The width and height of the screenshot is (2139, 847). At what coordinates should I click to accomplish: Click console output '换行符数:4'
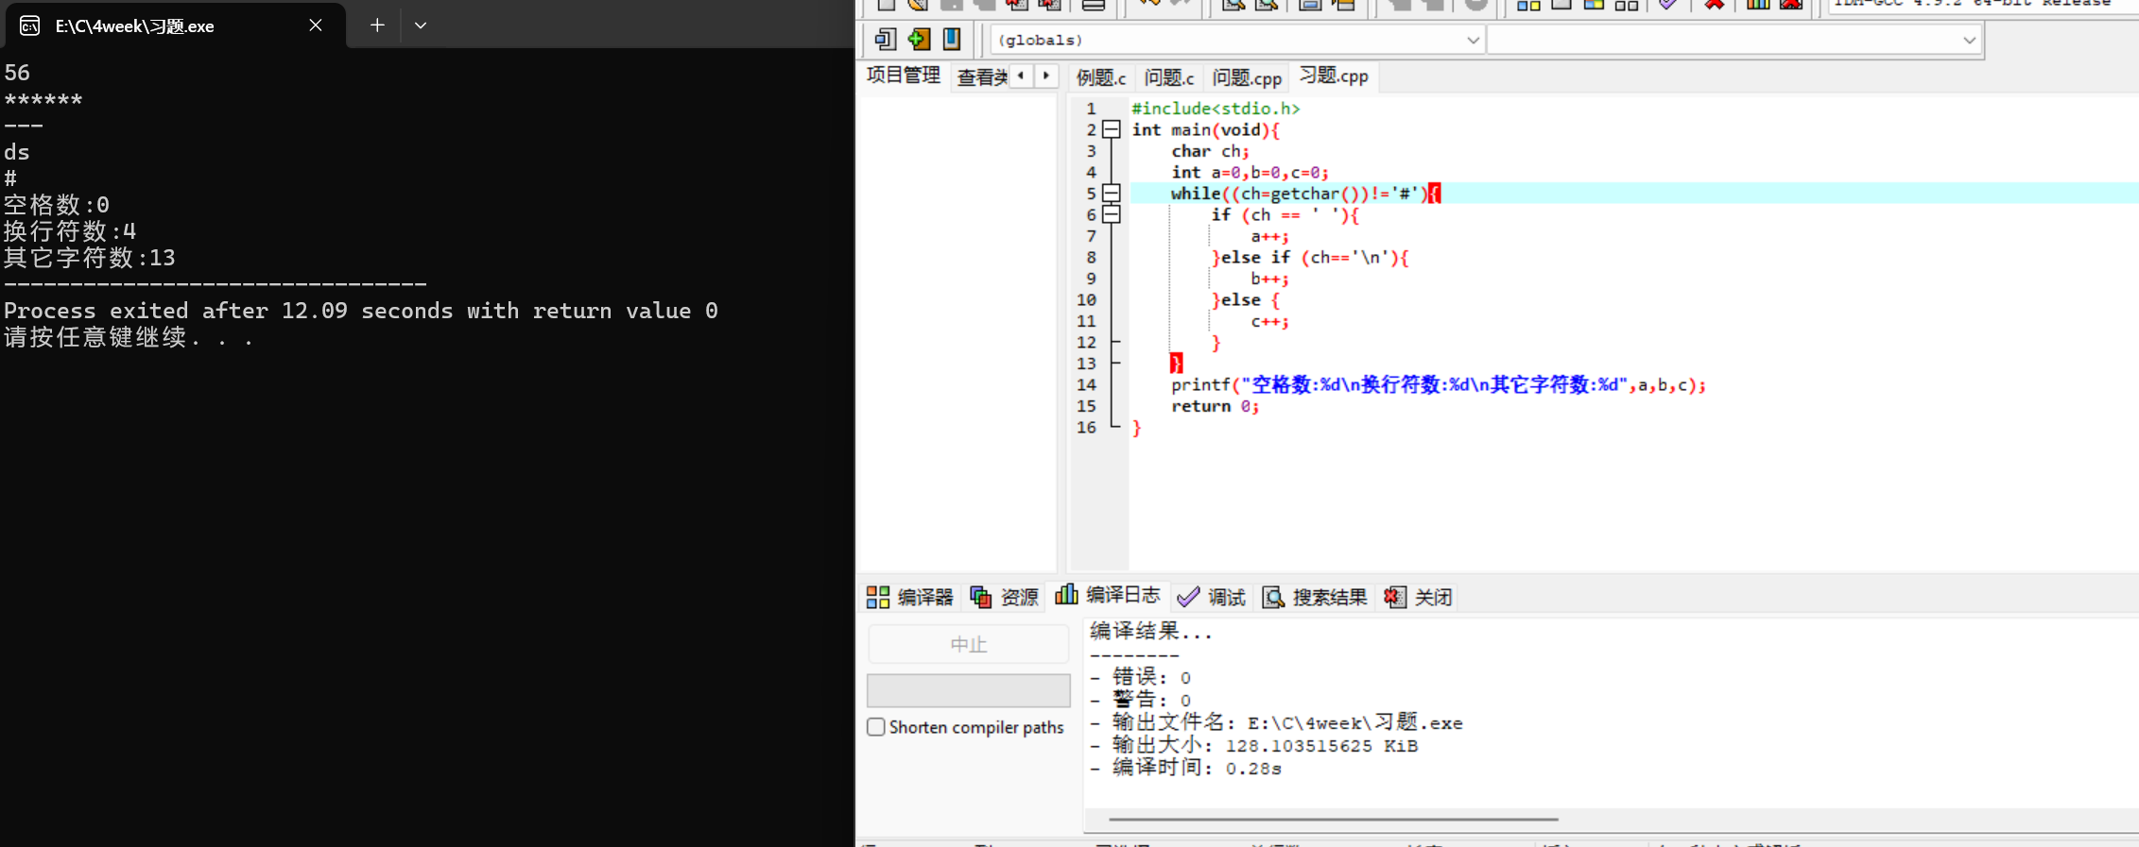point(70,231)
